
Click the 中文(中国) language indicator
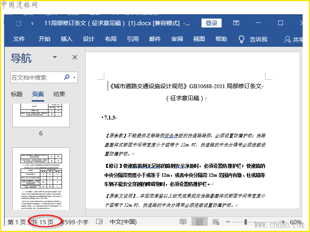tap(123, 222)
